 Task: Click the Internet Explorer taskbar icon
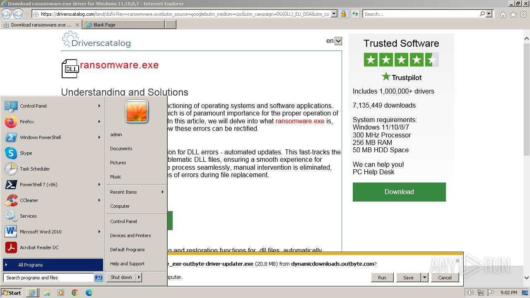(x=32, y=293)
